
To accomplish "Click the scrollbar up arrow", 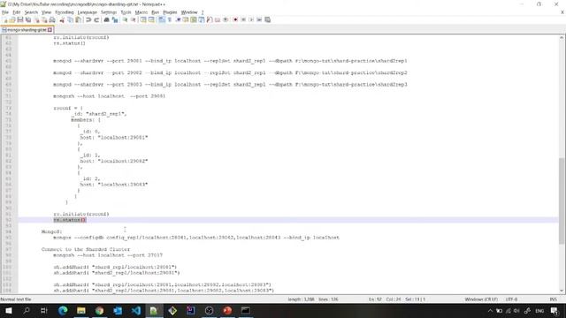I will tap(562, 37).
